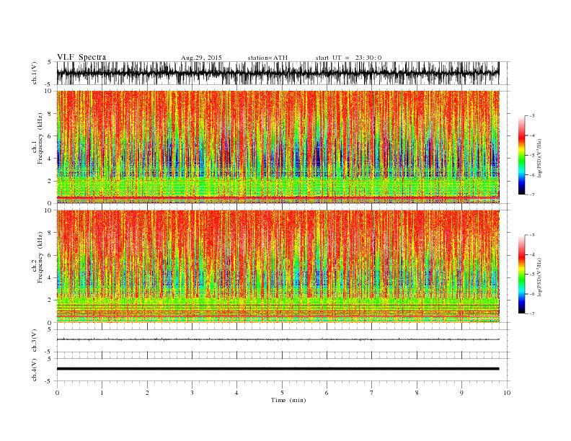Click the ch.2 frequency spectrogram panel
This screenshot has height=441, width=571.
(x=278, y=267)
